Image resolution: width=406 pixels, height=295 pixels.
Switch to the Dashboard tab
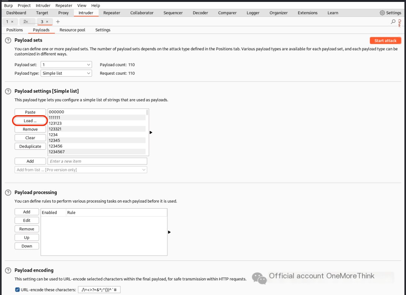tap(16, 13)
